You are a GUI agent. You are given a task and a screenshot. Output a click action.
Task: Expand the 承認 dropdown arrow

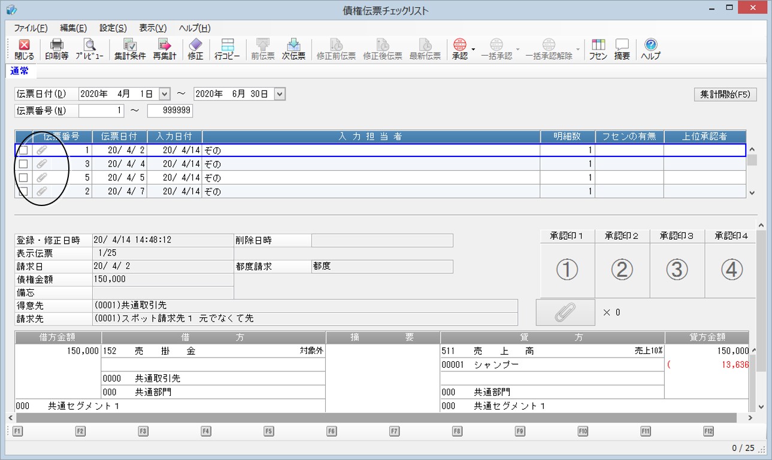[473, 50]
